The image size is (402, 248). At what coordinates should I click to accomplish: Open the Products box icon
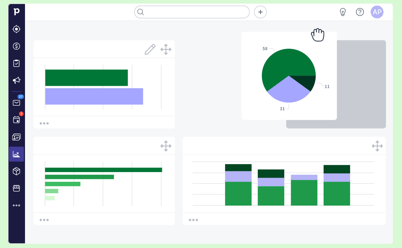(x=16, y=171)
